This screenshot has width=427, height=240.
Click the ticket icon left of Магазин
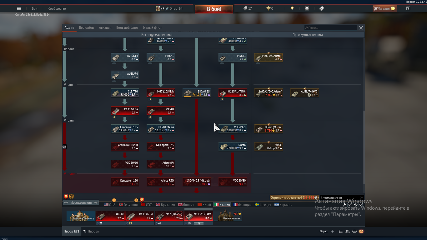pos(322,8)
